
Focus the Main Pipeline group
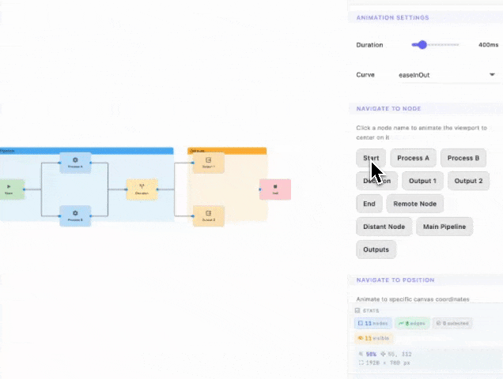point(444,227)
